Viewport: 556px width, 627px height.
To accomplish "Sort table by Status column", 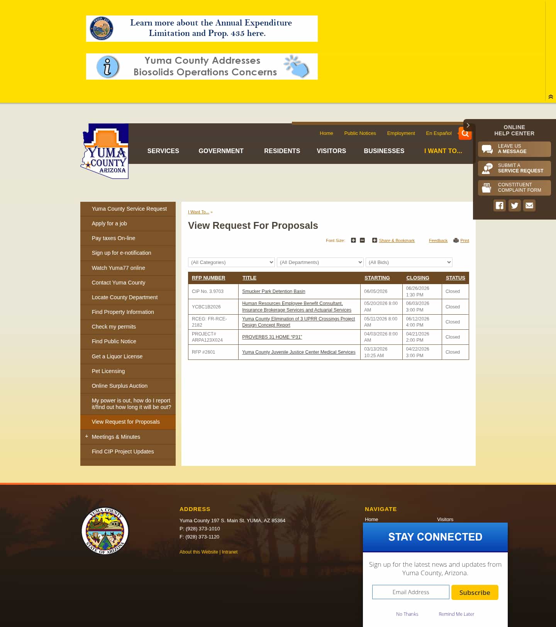I will (455, 278).
